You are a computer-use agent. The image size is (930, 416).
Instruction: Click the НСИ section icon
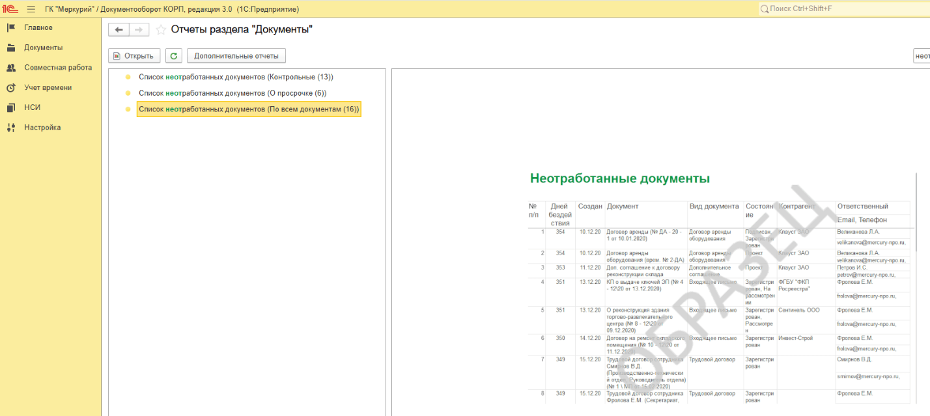click(11, 108)
